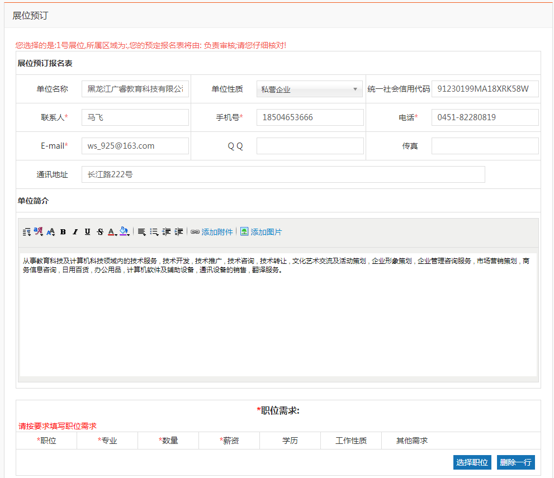Open the font family picker icon
This screenshot has height=478, width=554.
(39, 231)
